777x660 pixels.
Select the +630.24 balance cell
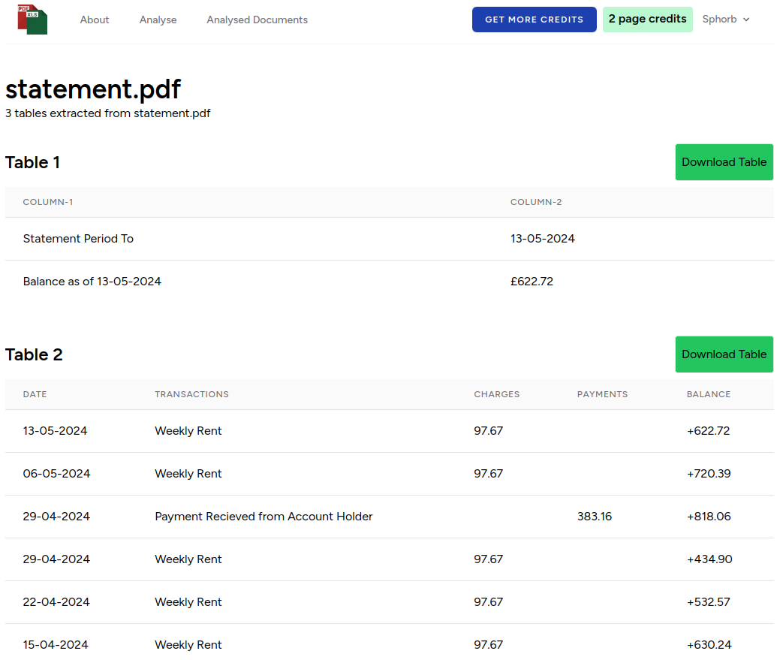pyautogui.click(x=709, y=645)
